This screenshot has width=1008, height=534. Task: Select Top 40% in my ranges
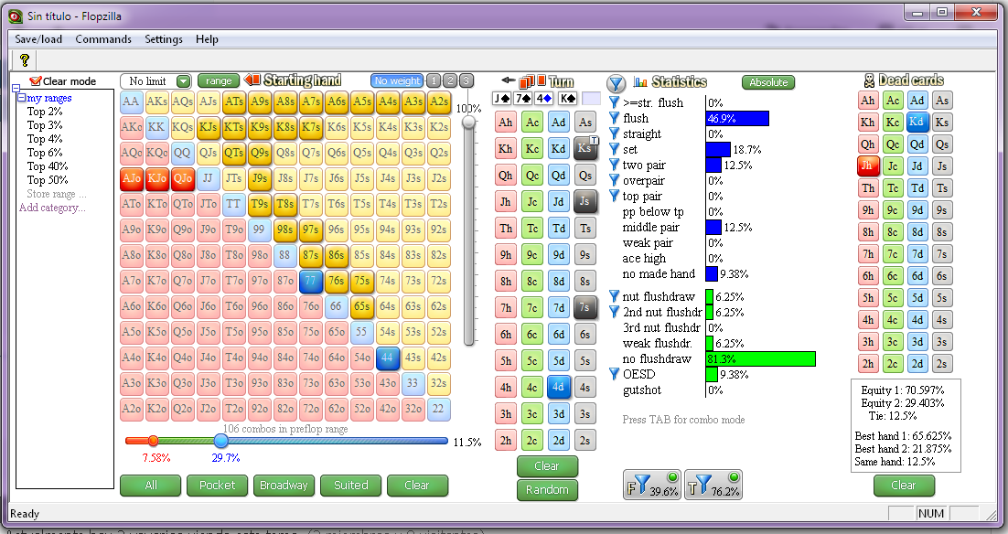[x=47, y=166]
